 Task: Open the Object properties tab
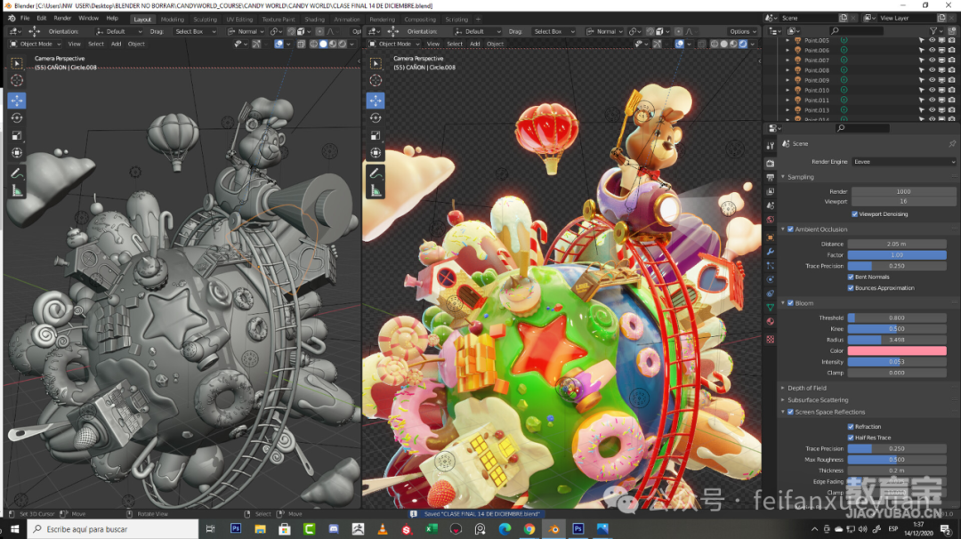[771, 237]
